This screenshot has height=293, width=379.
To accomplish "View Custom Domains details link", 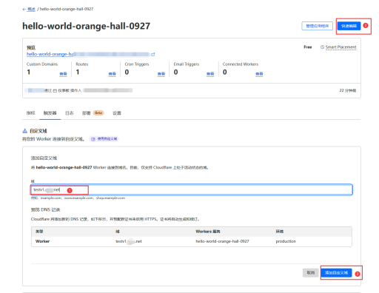I will [x=63, y=74].
